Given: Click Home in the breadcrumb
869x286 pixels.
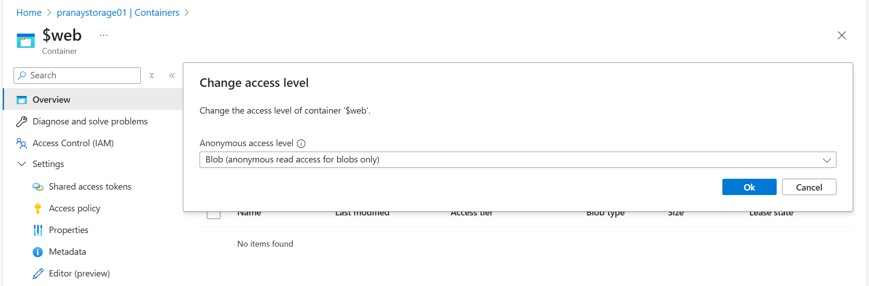Looking at the screenshot, I should [29, 12].
